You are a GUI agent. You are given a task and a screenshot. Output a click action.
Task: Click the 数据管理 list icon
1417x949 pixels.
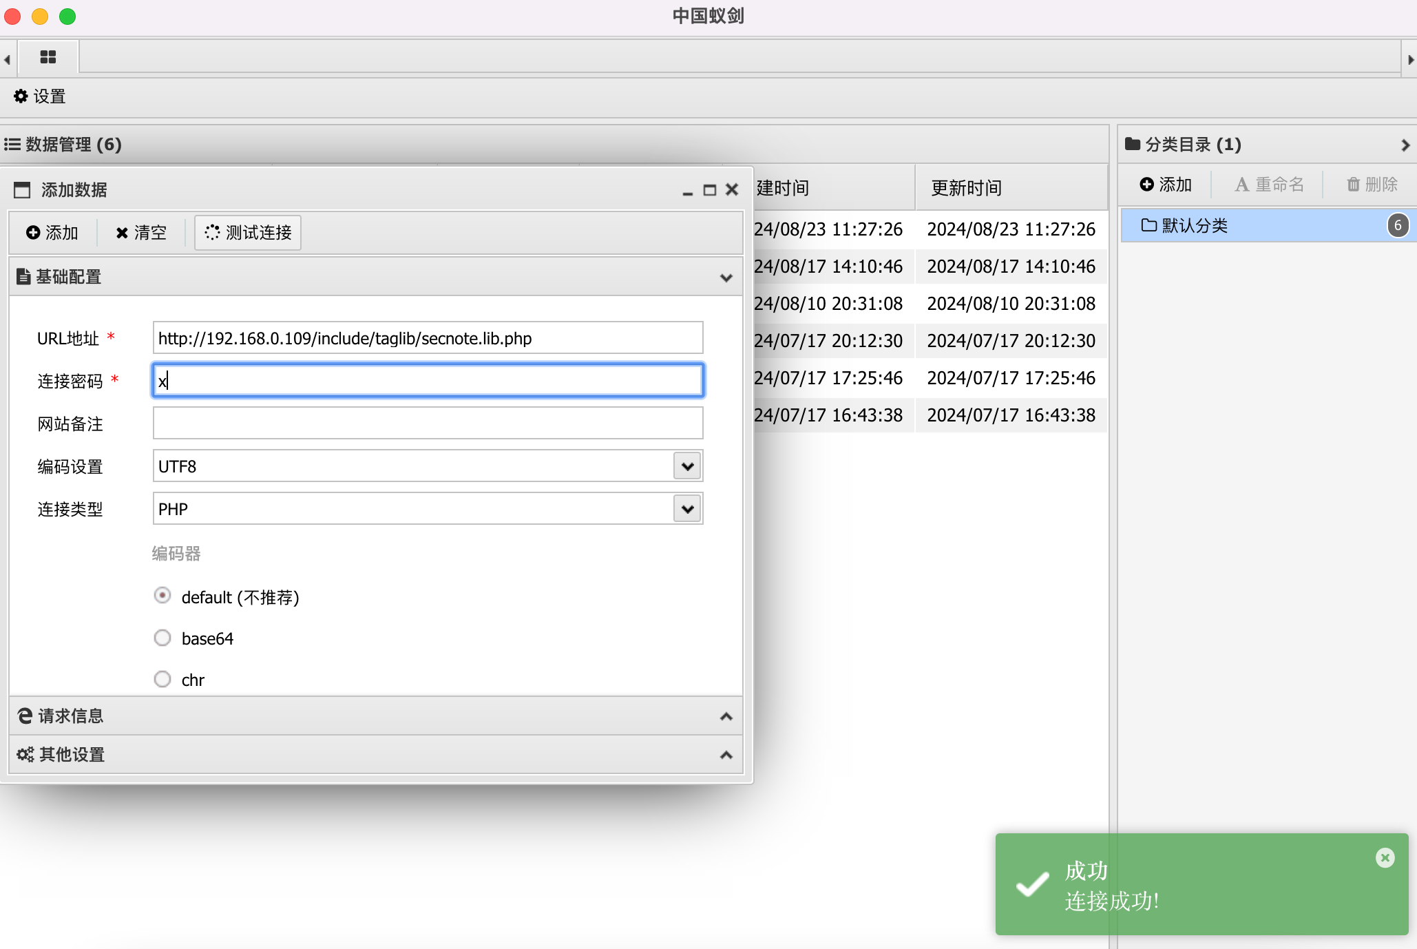click(12, 145)
